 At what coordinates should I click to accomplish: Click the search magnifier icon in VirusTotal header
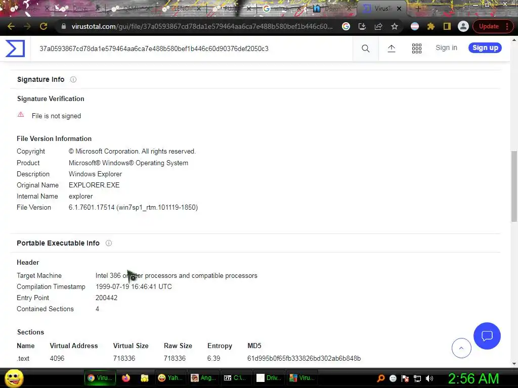click(x=365, y=48)
